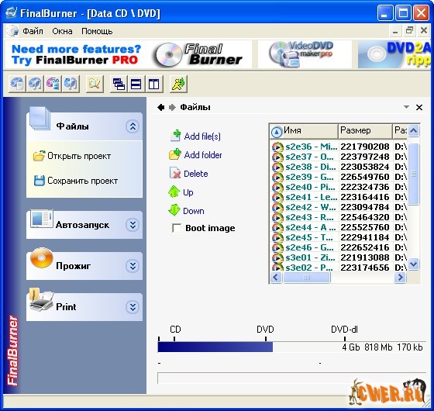Start a new video DVD project
The width and height of the screenshot is (434, 411).
53,84
